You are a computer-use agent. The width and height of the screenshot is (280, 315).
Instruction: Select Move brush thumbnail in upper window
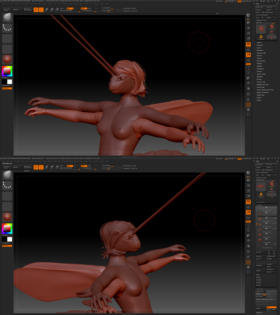(x=7, y=18)
